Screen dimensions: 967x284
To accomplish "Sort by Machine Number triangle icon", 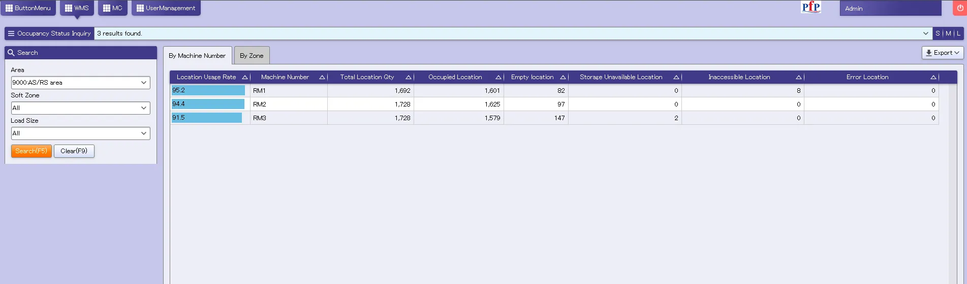I will (x=322, y=78).
